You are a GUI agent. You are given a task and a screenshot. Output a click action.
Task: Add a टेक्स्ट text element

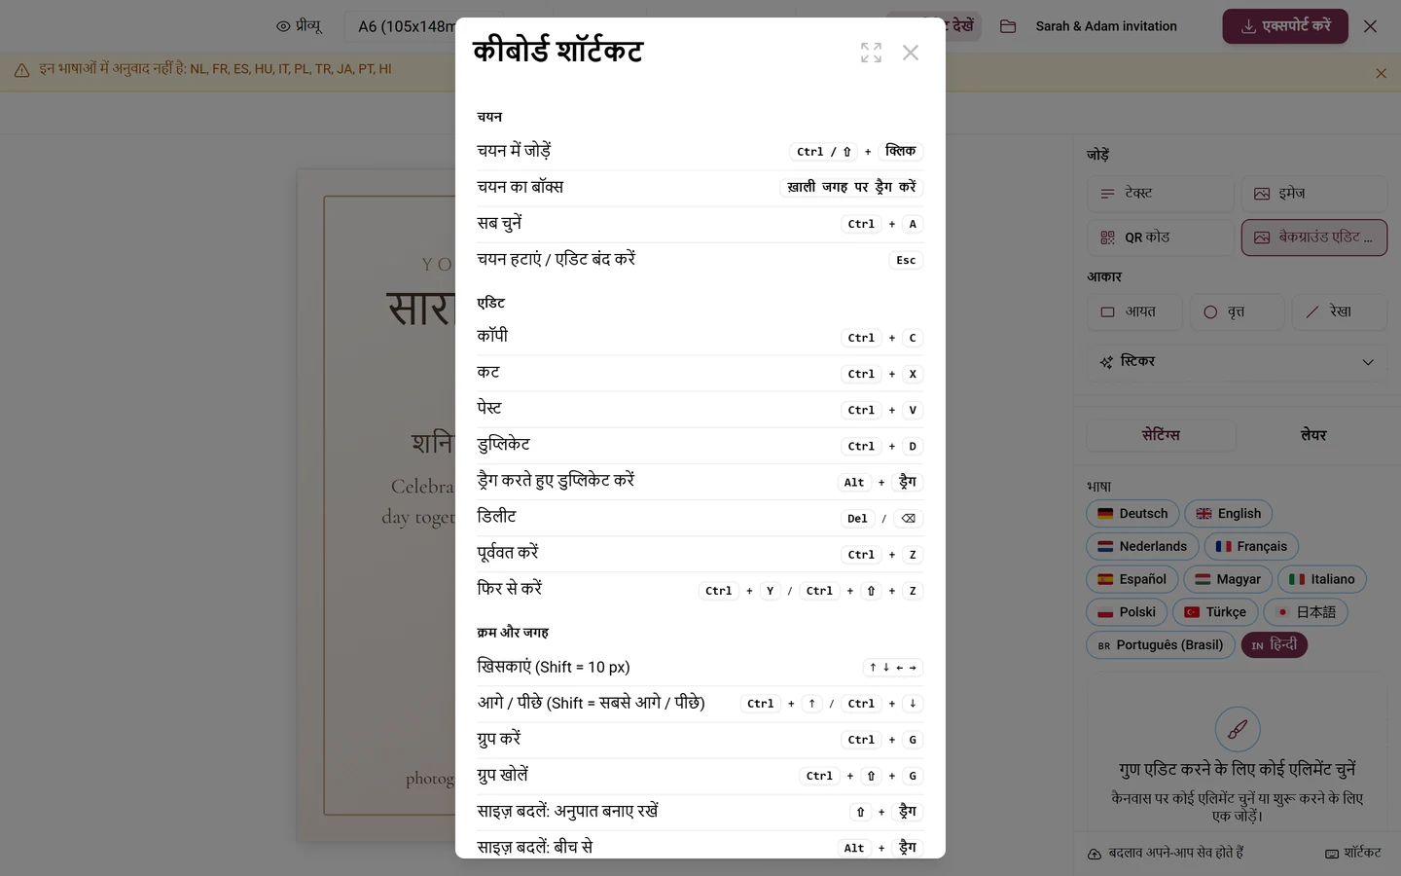pyautogui.click(x=1160, y=194)
